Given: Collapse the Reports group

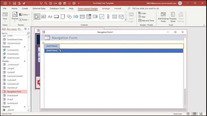Looking at the screenshot, I should [25, 107].
